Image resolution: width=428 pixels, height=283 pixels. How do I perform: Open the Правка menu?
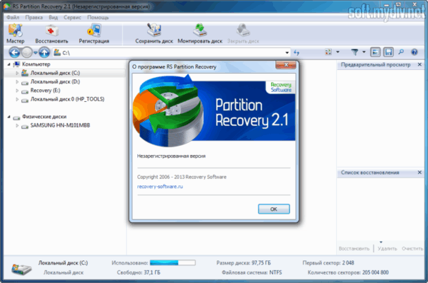[x=34, y=18]
